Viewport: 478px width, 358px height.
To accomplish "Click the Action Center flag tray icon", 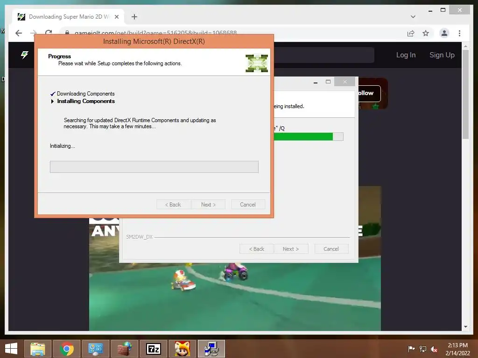I will point(411,349).
